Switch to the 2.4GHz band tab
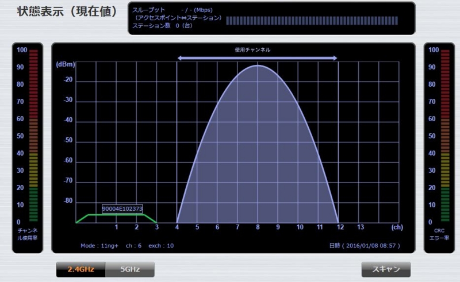Viewport: 460px width, 282px height. point(80,269)
